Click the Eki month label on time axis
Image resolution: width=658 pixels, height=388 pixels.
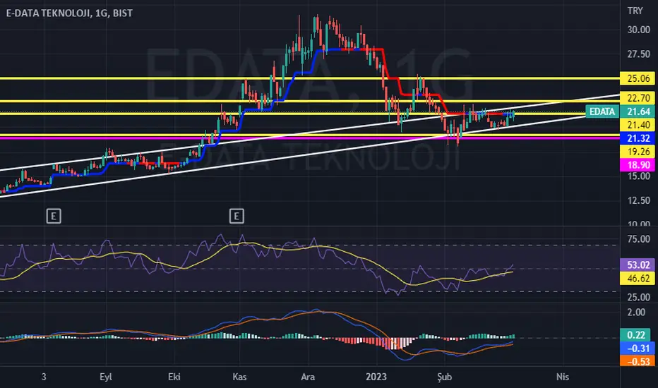174,377
